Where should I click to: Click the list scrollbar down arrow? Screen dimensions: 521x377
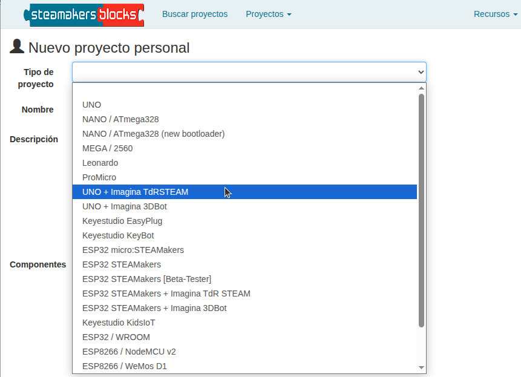point(421,367)
